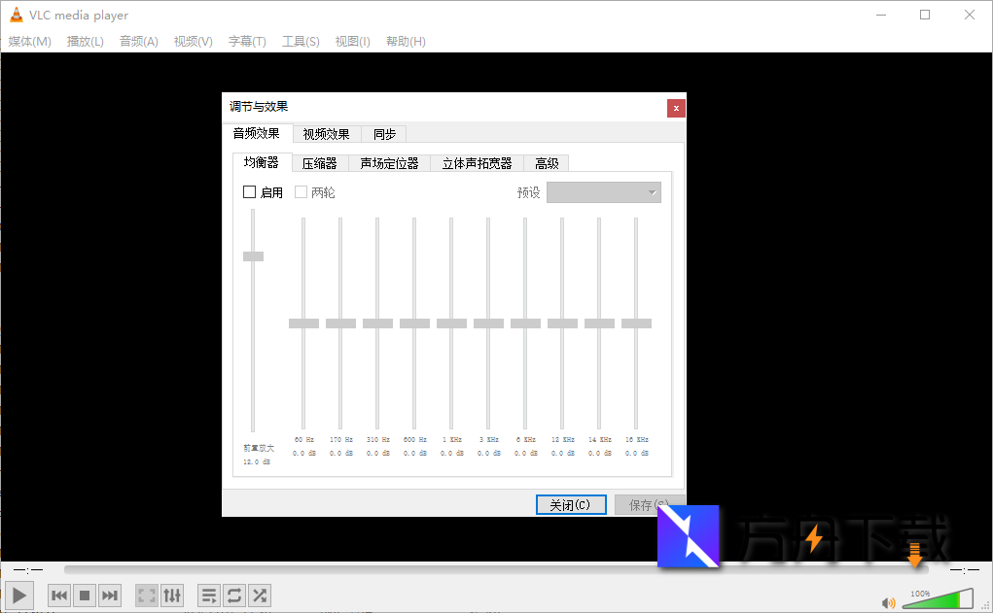Open extended settings equalizer icon
Image resolution: width=993 pixels, height=613 pixels.
[172, 595]
